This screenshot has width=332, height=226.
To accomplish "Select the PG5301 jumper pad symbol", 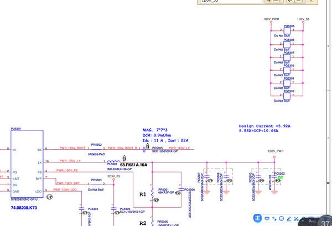I will coord(287,83).
